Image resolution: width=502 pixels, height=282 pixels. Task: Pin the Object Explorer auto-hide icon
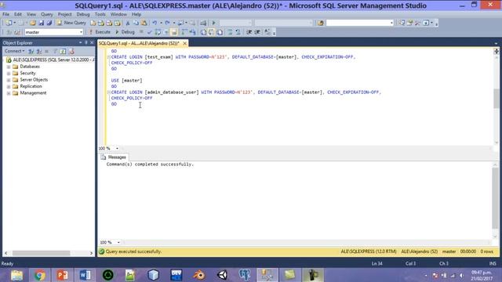click(x=85, y=42)
